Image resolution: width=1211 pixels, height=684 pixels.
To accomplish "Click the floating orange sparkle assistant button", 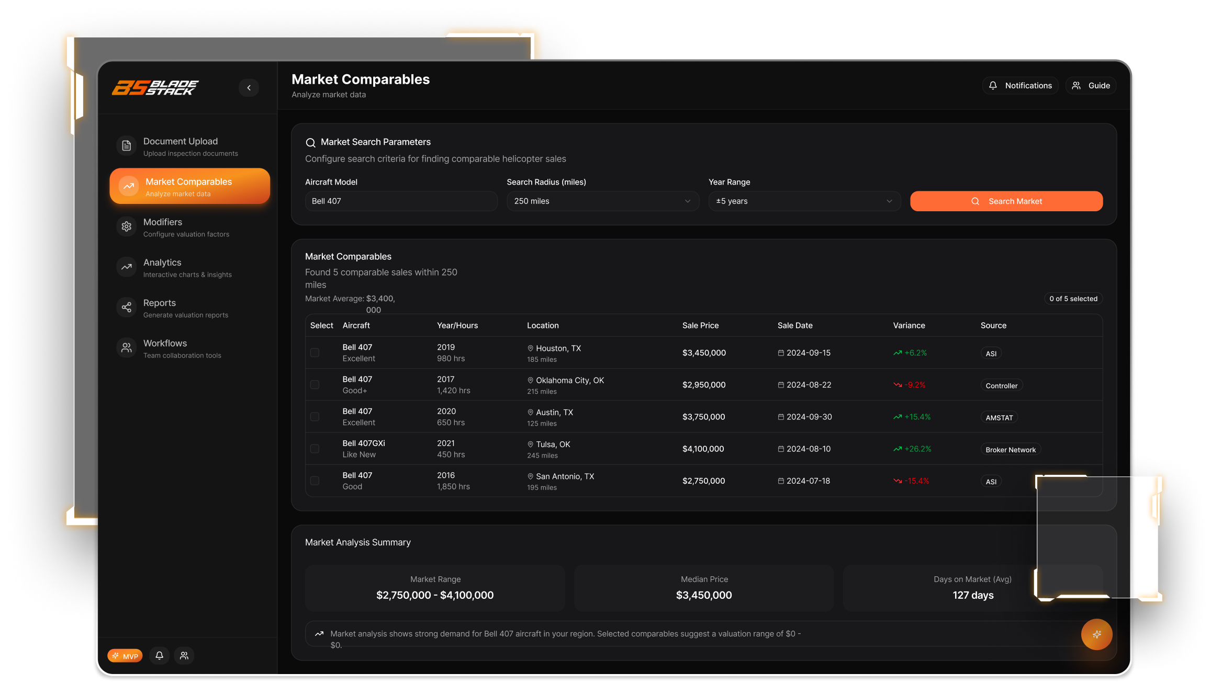I will [x=1096, y=634].
